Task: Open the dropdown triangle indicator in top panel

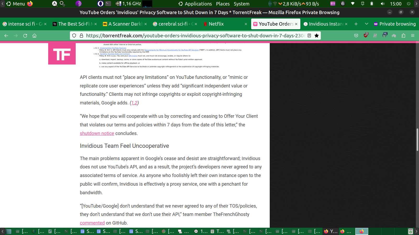Action: tap(353, 4)
